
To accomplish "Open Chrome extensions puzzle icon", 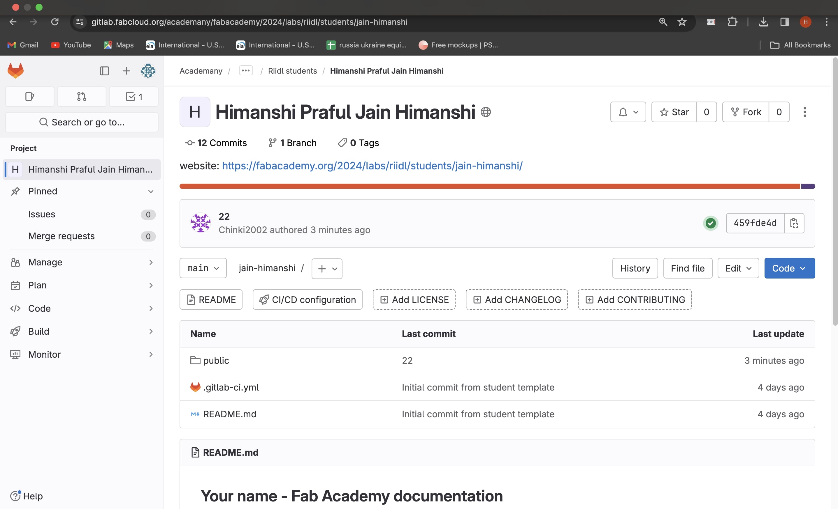I will [x=732, y=22].
